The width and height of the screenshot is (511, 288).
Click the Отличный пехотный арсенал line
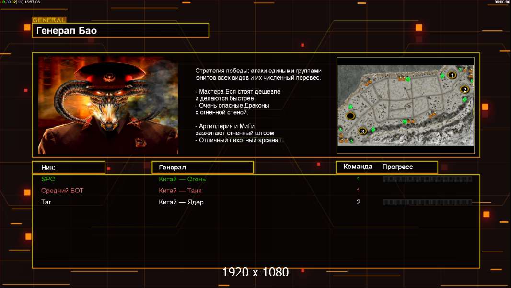click(x=239, y=140)
